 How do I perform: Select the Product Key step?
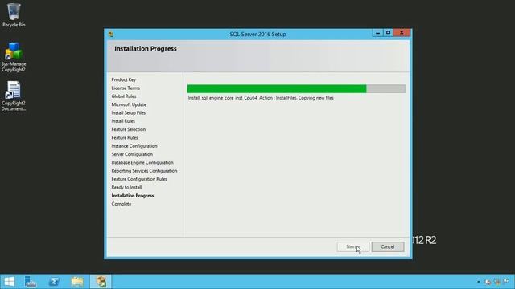tap(123, 79)
